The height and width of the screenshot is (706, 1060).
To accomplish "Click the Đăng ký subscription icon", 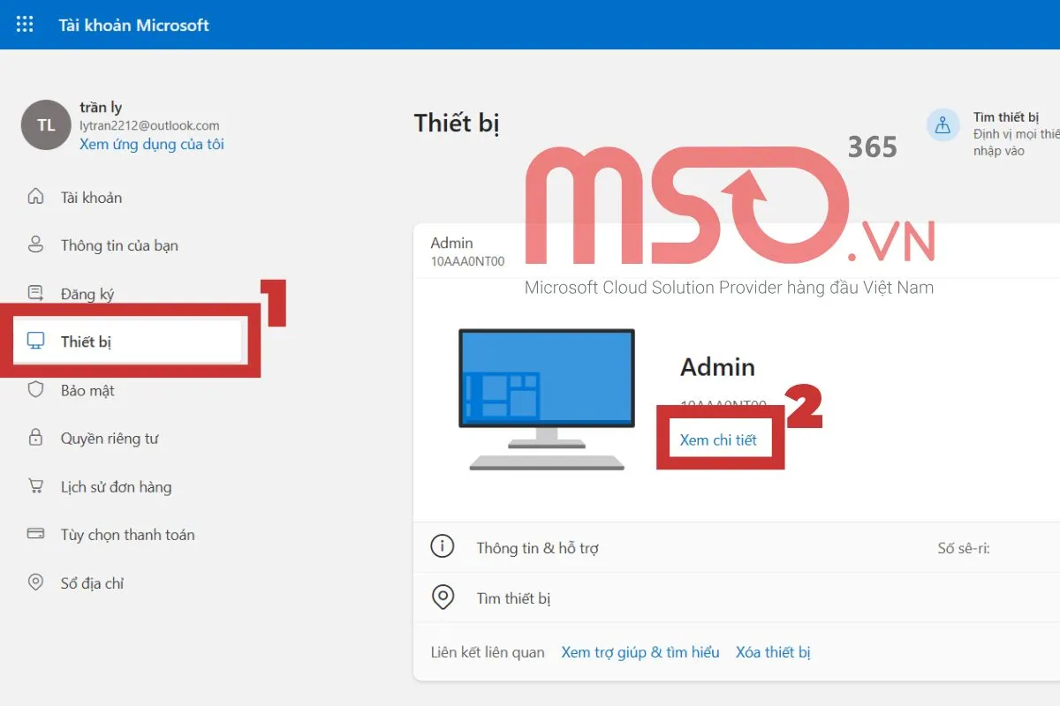I will 35,294.
